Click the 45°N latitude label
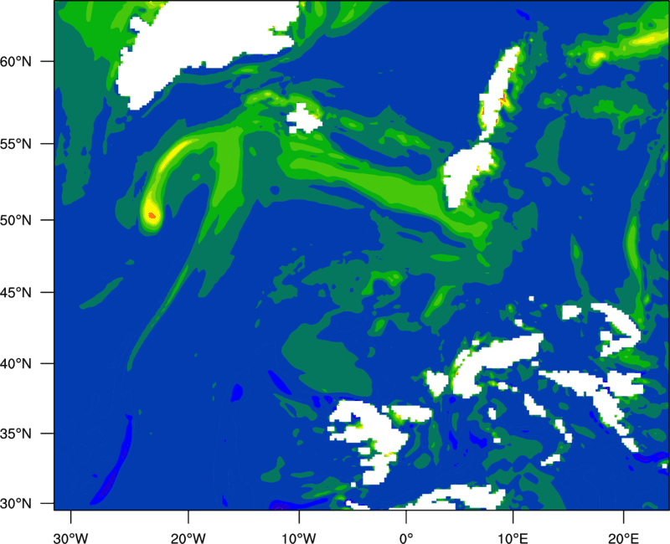 (x=16, y=293)
